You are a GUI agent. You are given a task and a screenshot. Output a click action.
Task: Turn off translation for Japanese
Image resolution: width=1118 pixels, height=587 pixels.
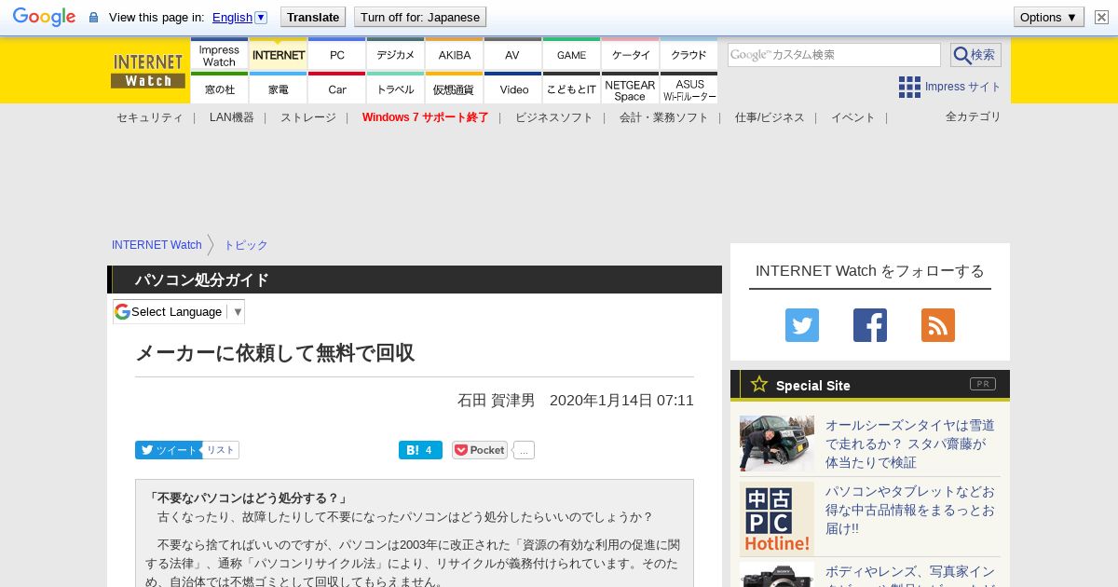click(x=419, y=17)
